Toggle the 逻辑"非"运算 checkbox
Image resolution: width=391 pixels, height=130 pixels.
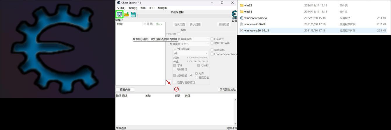click(212, 43)
